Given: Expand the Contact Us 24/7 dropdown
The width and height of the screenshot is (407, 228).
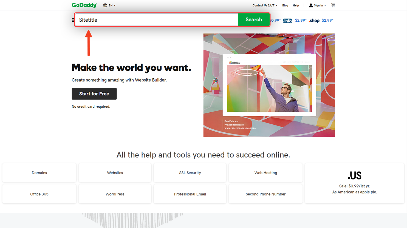Looking at the screenshot, I should [x=265, y=5].
